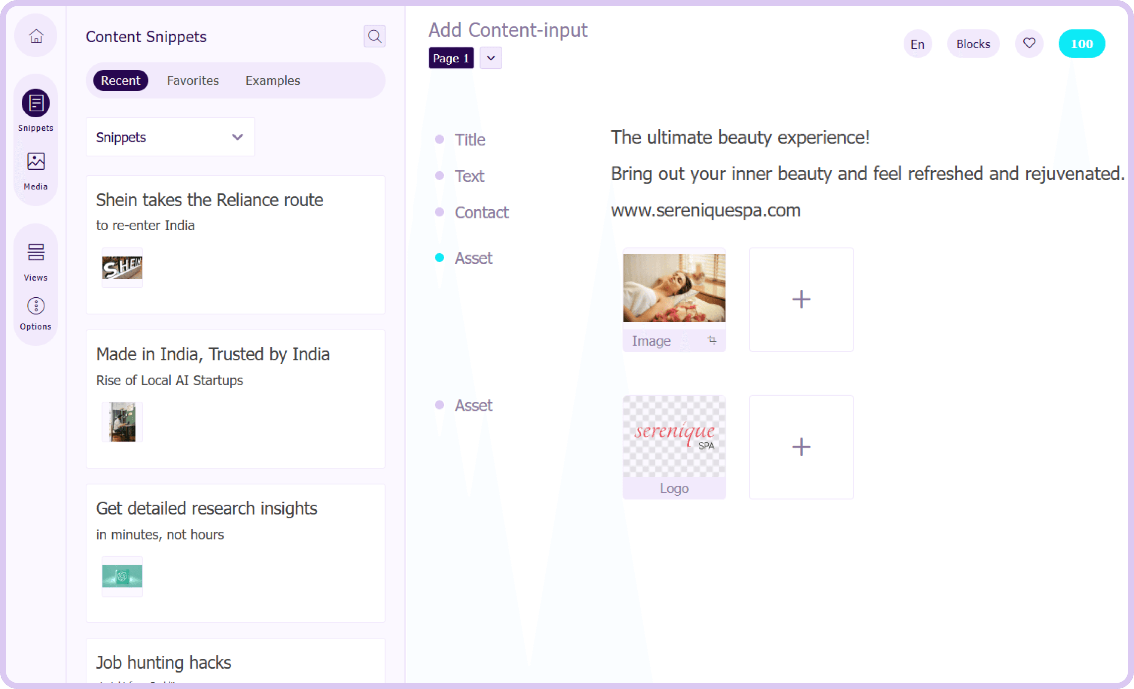Click the 100 score badge
The height and width of the screenshot is (689, 1134).
(1082, 44)
